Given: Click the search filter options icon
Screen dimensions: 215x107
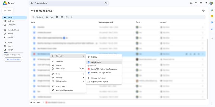Looking at the screenshot, I should click(106, 3).
